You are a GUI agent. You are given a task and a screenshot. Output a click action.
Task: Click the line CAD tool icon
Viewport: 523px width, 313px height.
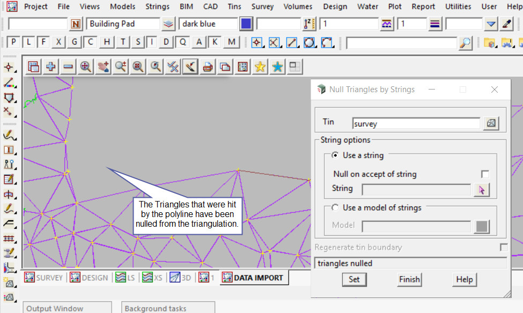292,43
